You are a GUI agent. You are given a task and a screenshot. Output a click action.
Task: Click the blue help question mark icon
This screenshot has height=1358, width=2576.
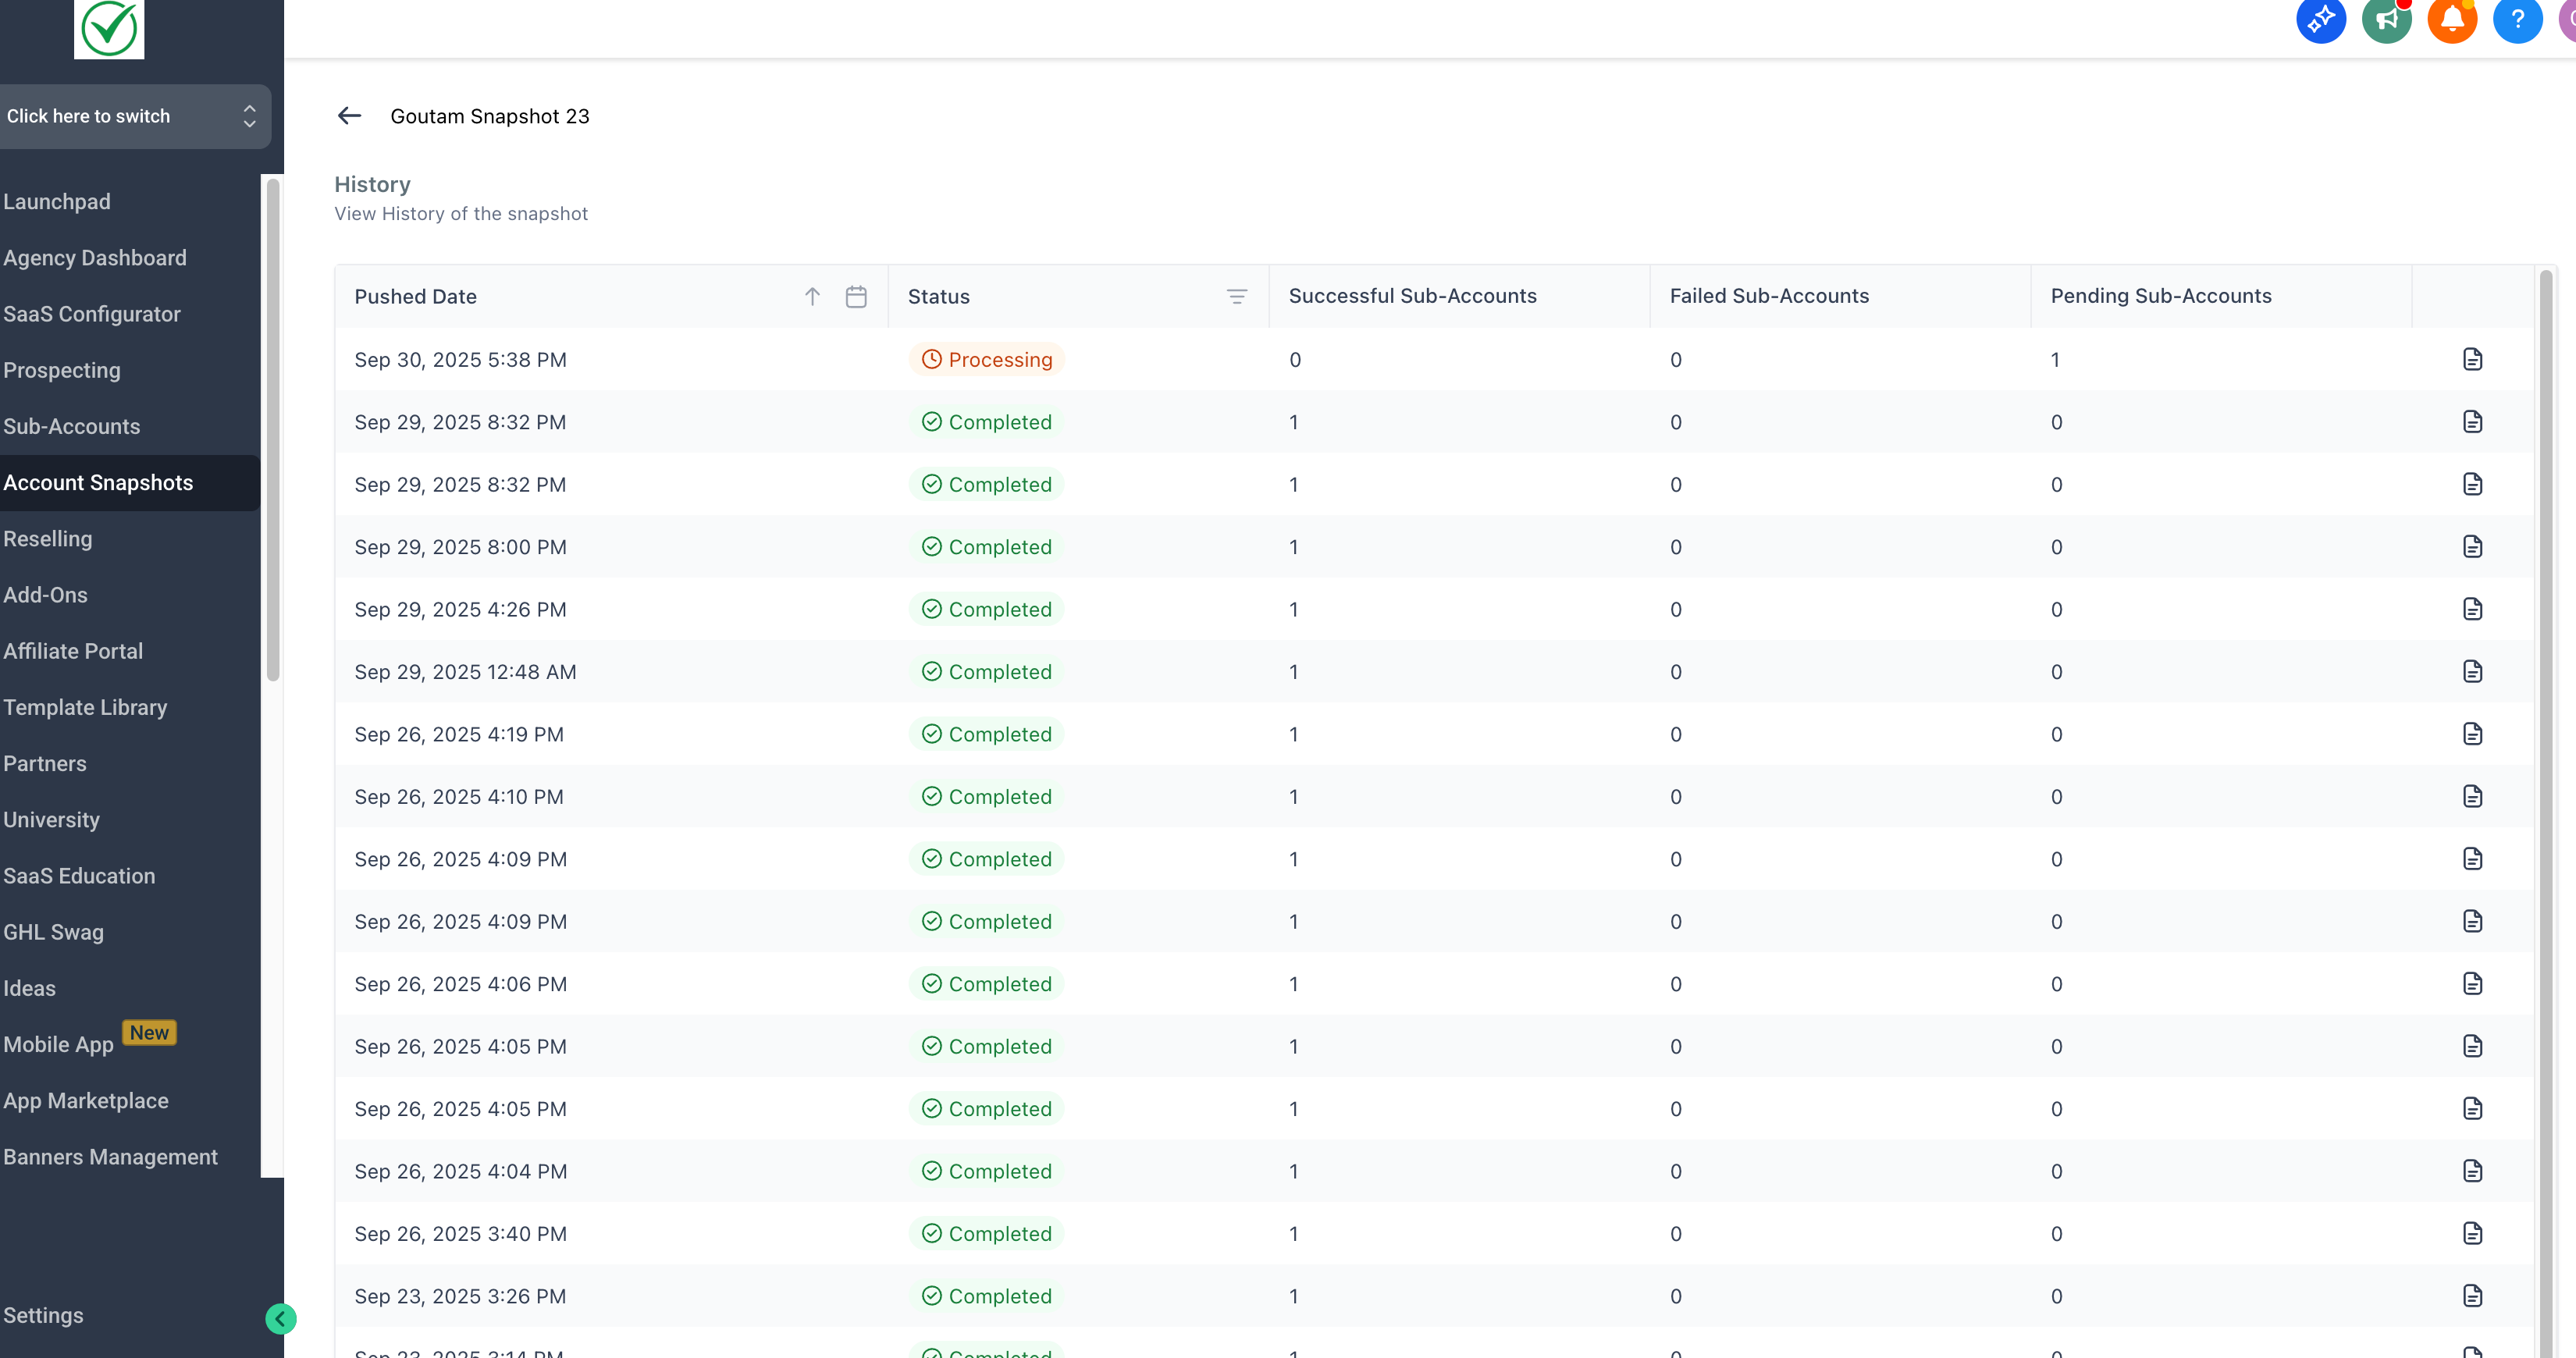2517,19
